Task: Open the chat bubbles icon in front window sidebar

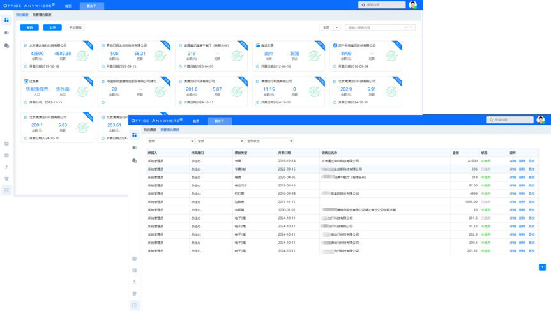Action: (x=135, y=160)
